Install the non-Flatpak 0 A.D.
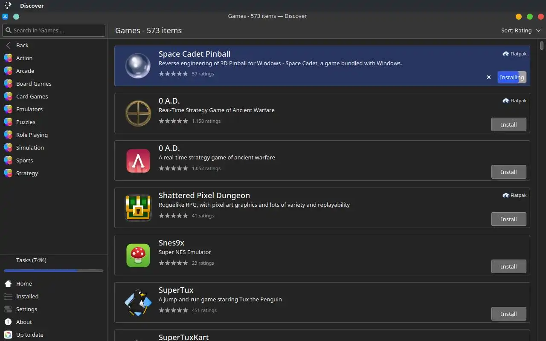This screenshot has height=341, width=546. [508, 172]
